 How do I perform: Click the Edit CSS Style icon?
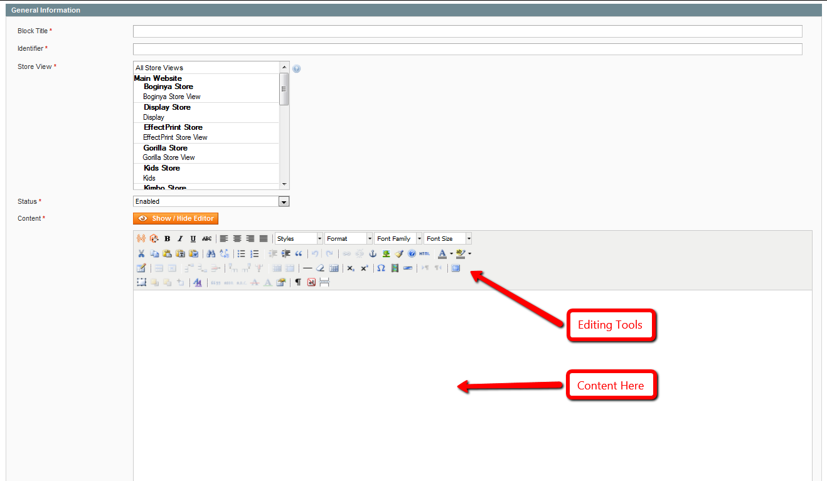[x=198, y=282]
